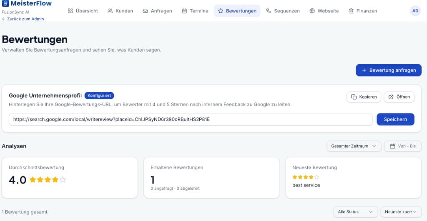Click the FusionSync AI label
This screenshot has width=427, height=221.
click(x=15, y=12)
